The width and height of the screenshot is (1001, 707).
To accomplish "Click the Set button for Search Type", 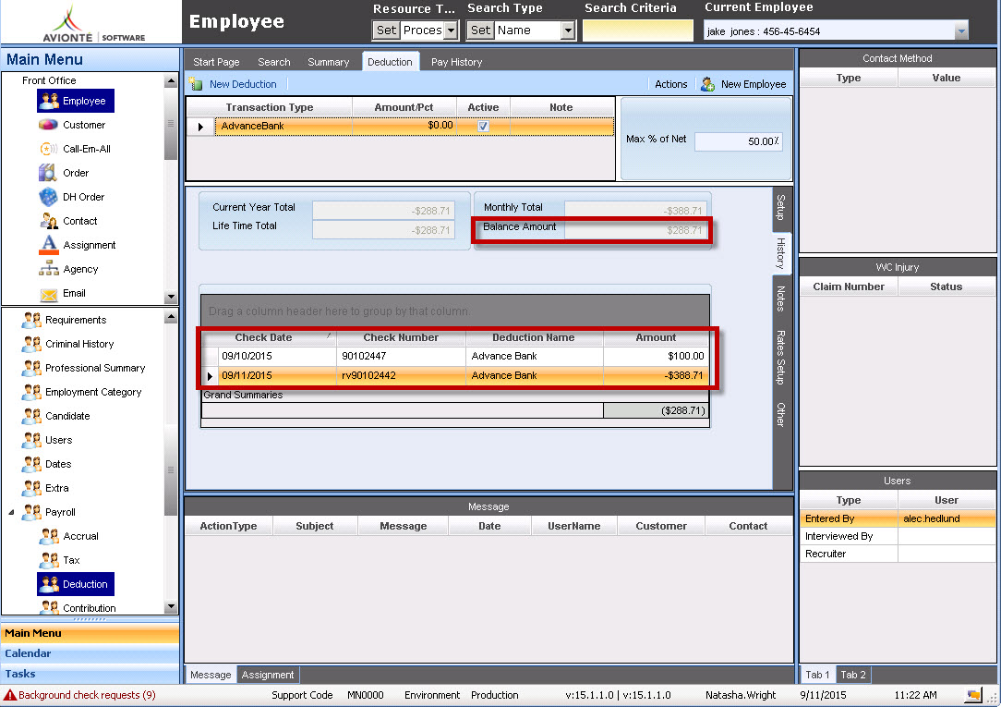I will point(480,30).
